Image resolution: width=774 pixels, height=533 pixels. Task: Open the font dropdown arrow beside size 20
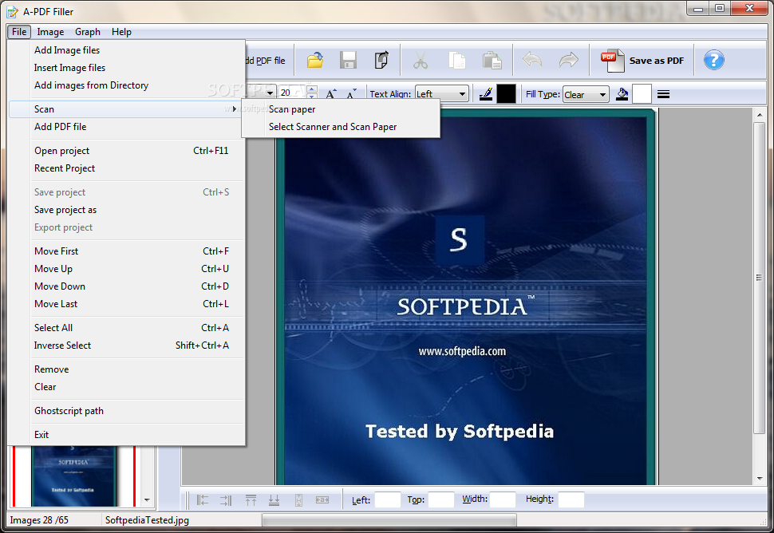[x=270, y=93]
